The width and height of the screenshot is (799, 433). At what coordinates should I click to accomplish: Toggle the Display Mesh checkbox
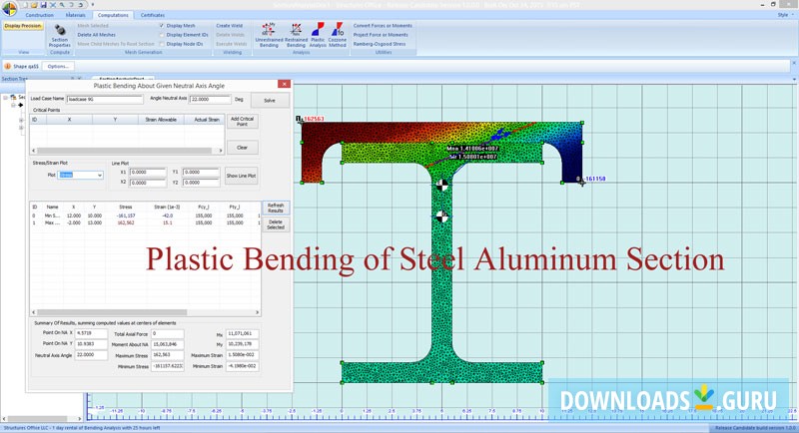coord(162,25)
